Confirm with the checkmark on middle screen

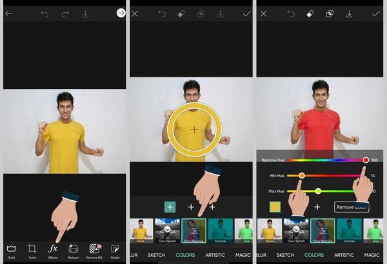pos(247,14)
